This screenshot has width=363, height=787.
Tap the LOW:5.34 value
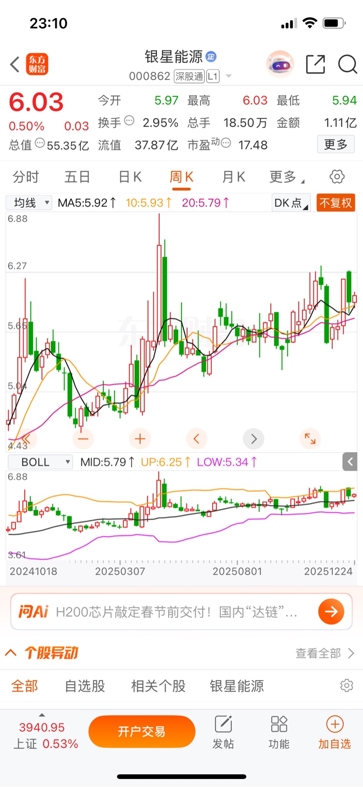(227, 462)
